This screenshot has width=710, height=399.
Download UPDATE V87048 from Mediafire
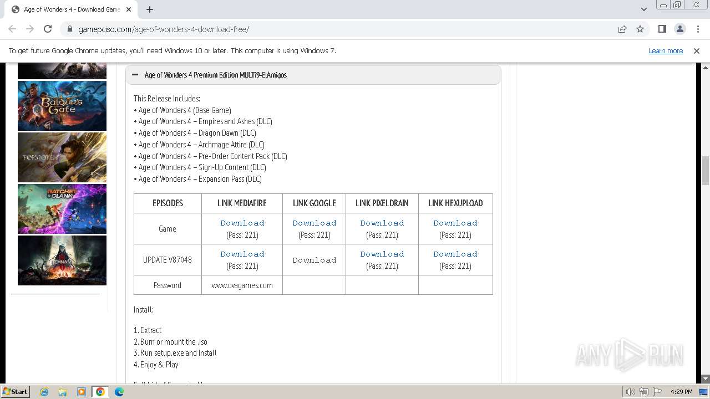242,254
